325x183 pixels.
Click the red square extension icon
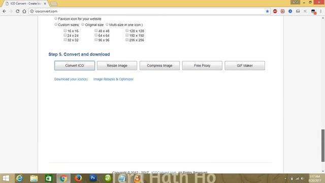[283, 11]
